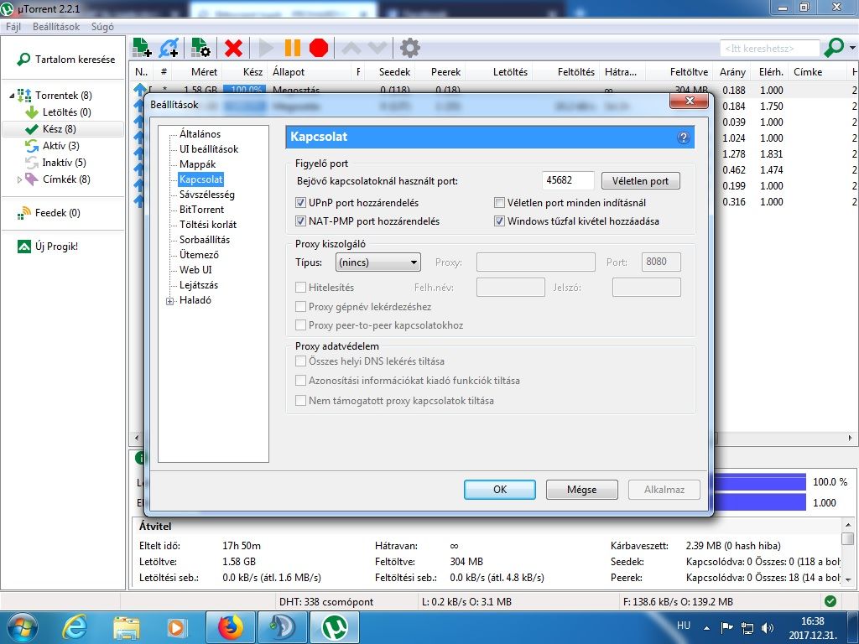Collapse the Torrentek tree node
The image size is (859, 644).
point(12,96)
